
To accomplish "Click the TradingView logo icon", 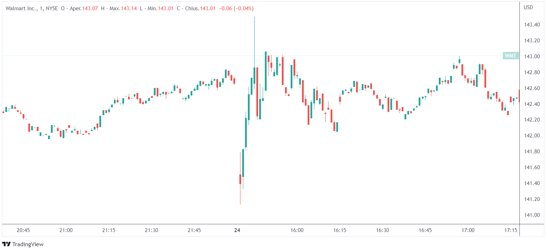I will (6, 244).
